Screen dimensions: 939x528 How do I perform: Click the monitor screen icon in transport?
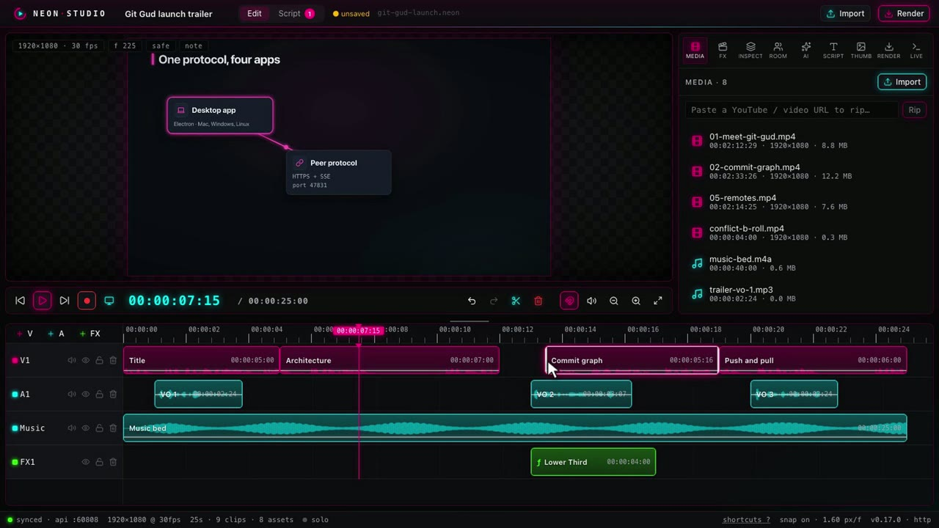(x=109, y=301)
